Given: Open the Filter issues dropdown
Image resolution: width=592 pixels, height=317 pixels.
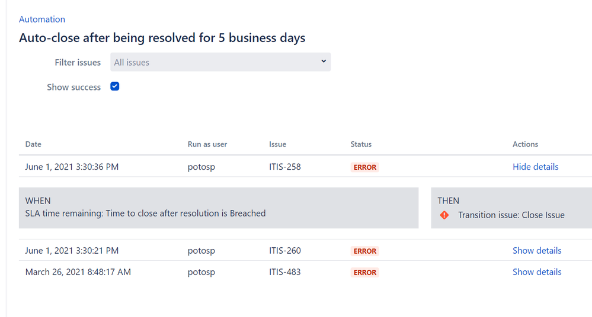Looking at the screenshot, I should pyautogui.click(x=220, y=62).
